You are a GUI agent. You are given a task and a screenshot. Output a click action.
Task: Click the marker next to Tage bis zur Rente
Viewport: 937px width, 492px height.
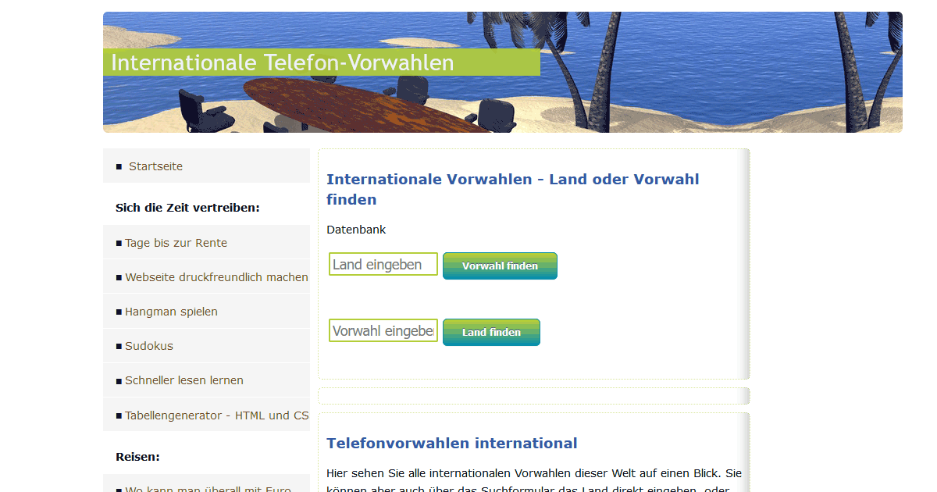point(118,242)
